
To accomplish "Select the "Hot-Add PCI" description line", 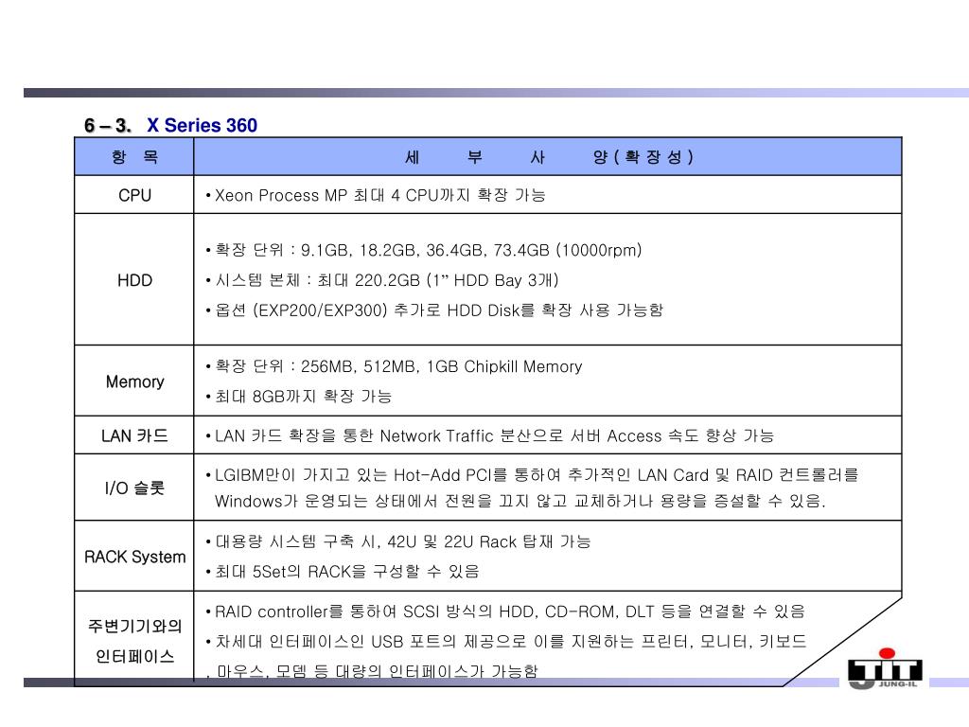I will pos(533,475).
